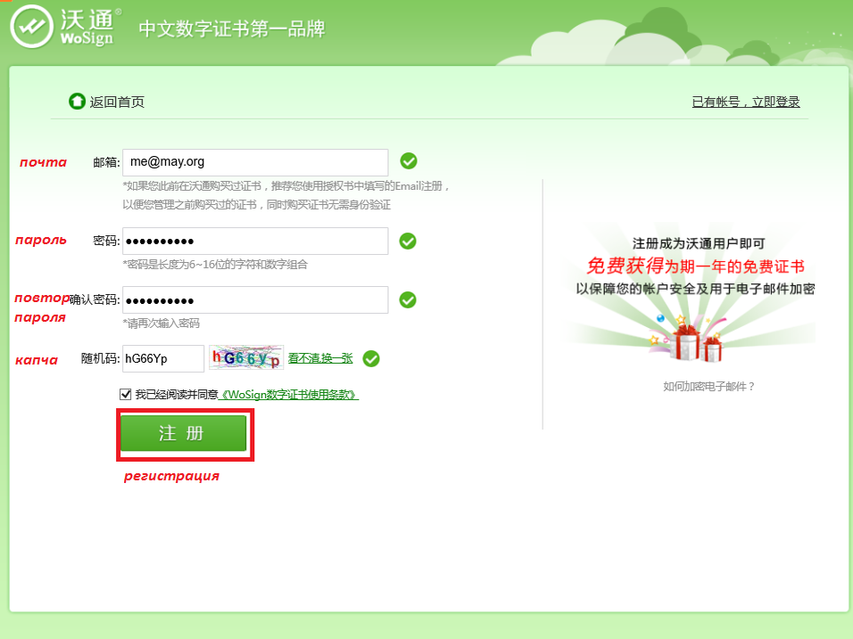The width and height of the screenshot is (853, 639).
Task: Click the green 注册 register button
Action: tap(183, 433)
